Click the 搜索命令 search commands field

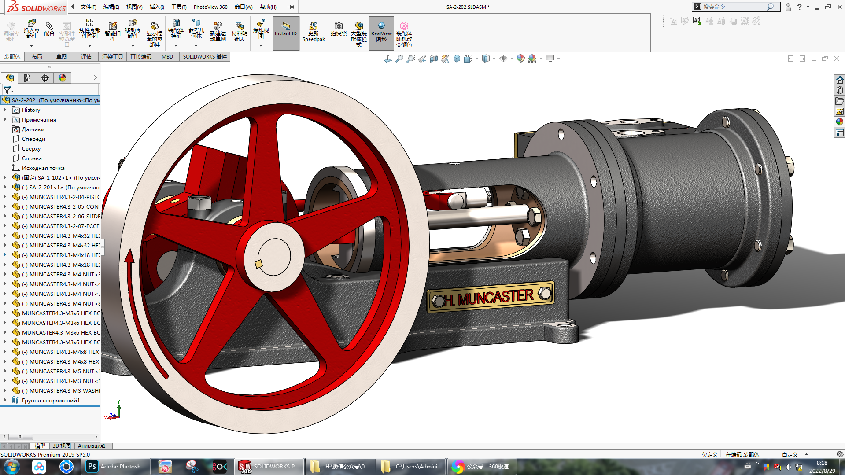coord(733,7)
